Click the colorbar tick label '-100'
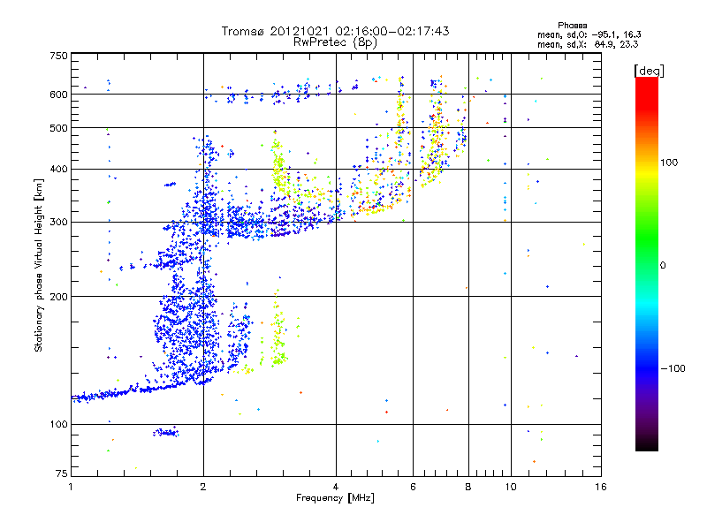 [x=673, y=368]
